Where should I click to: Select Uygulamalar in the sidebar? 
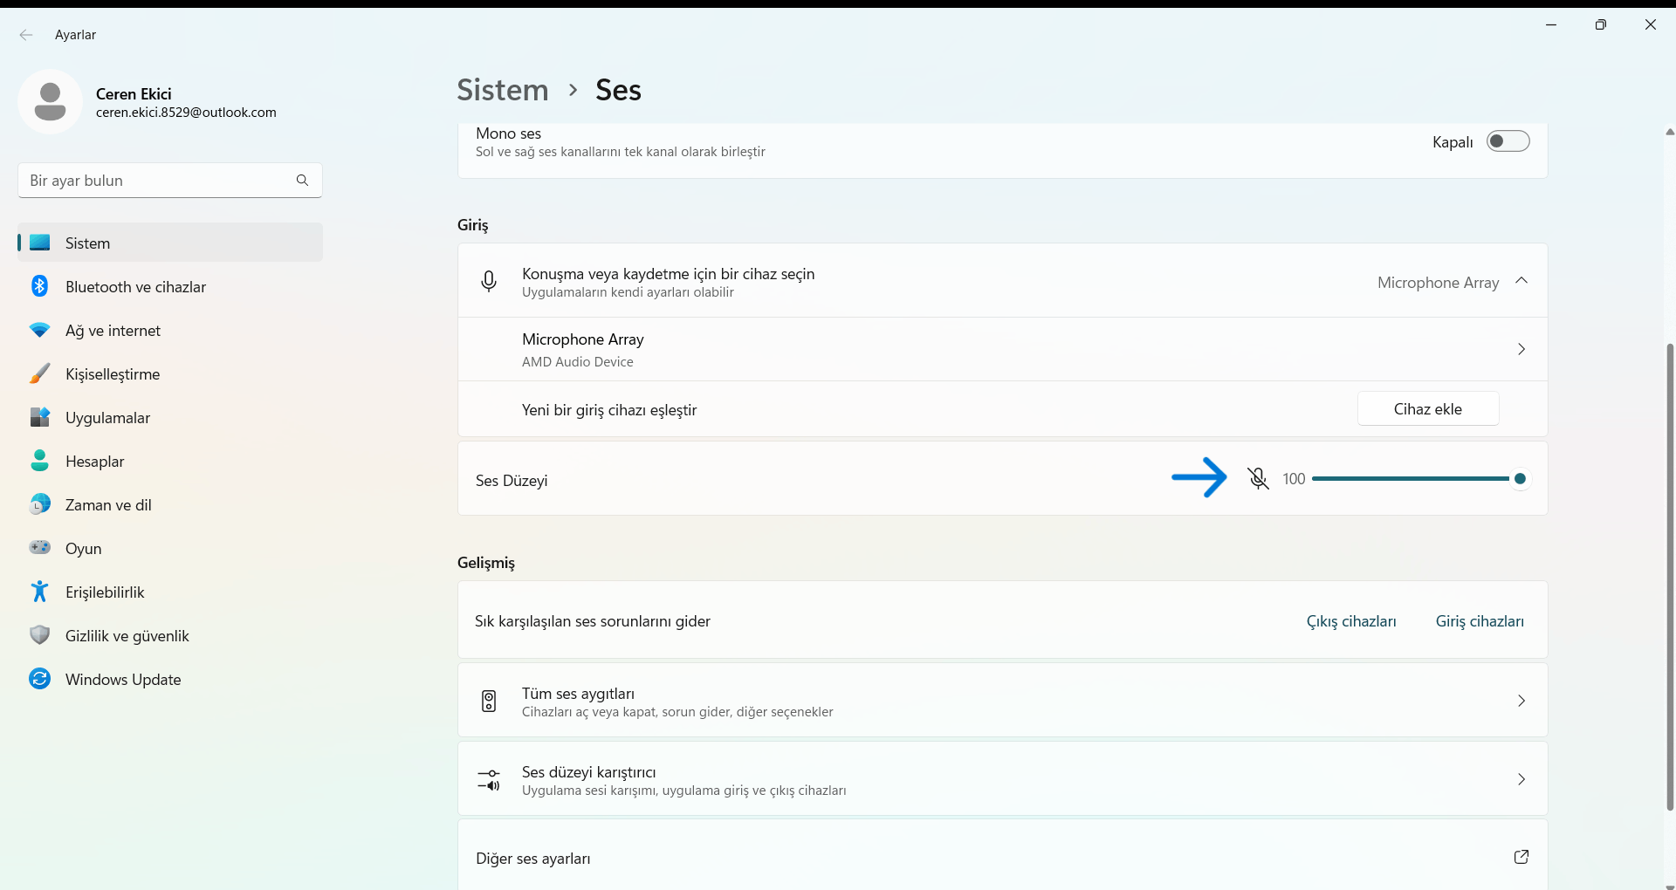coord(107,418)
